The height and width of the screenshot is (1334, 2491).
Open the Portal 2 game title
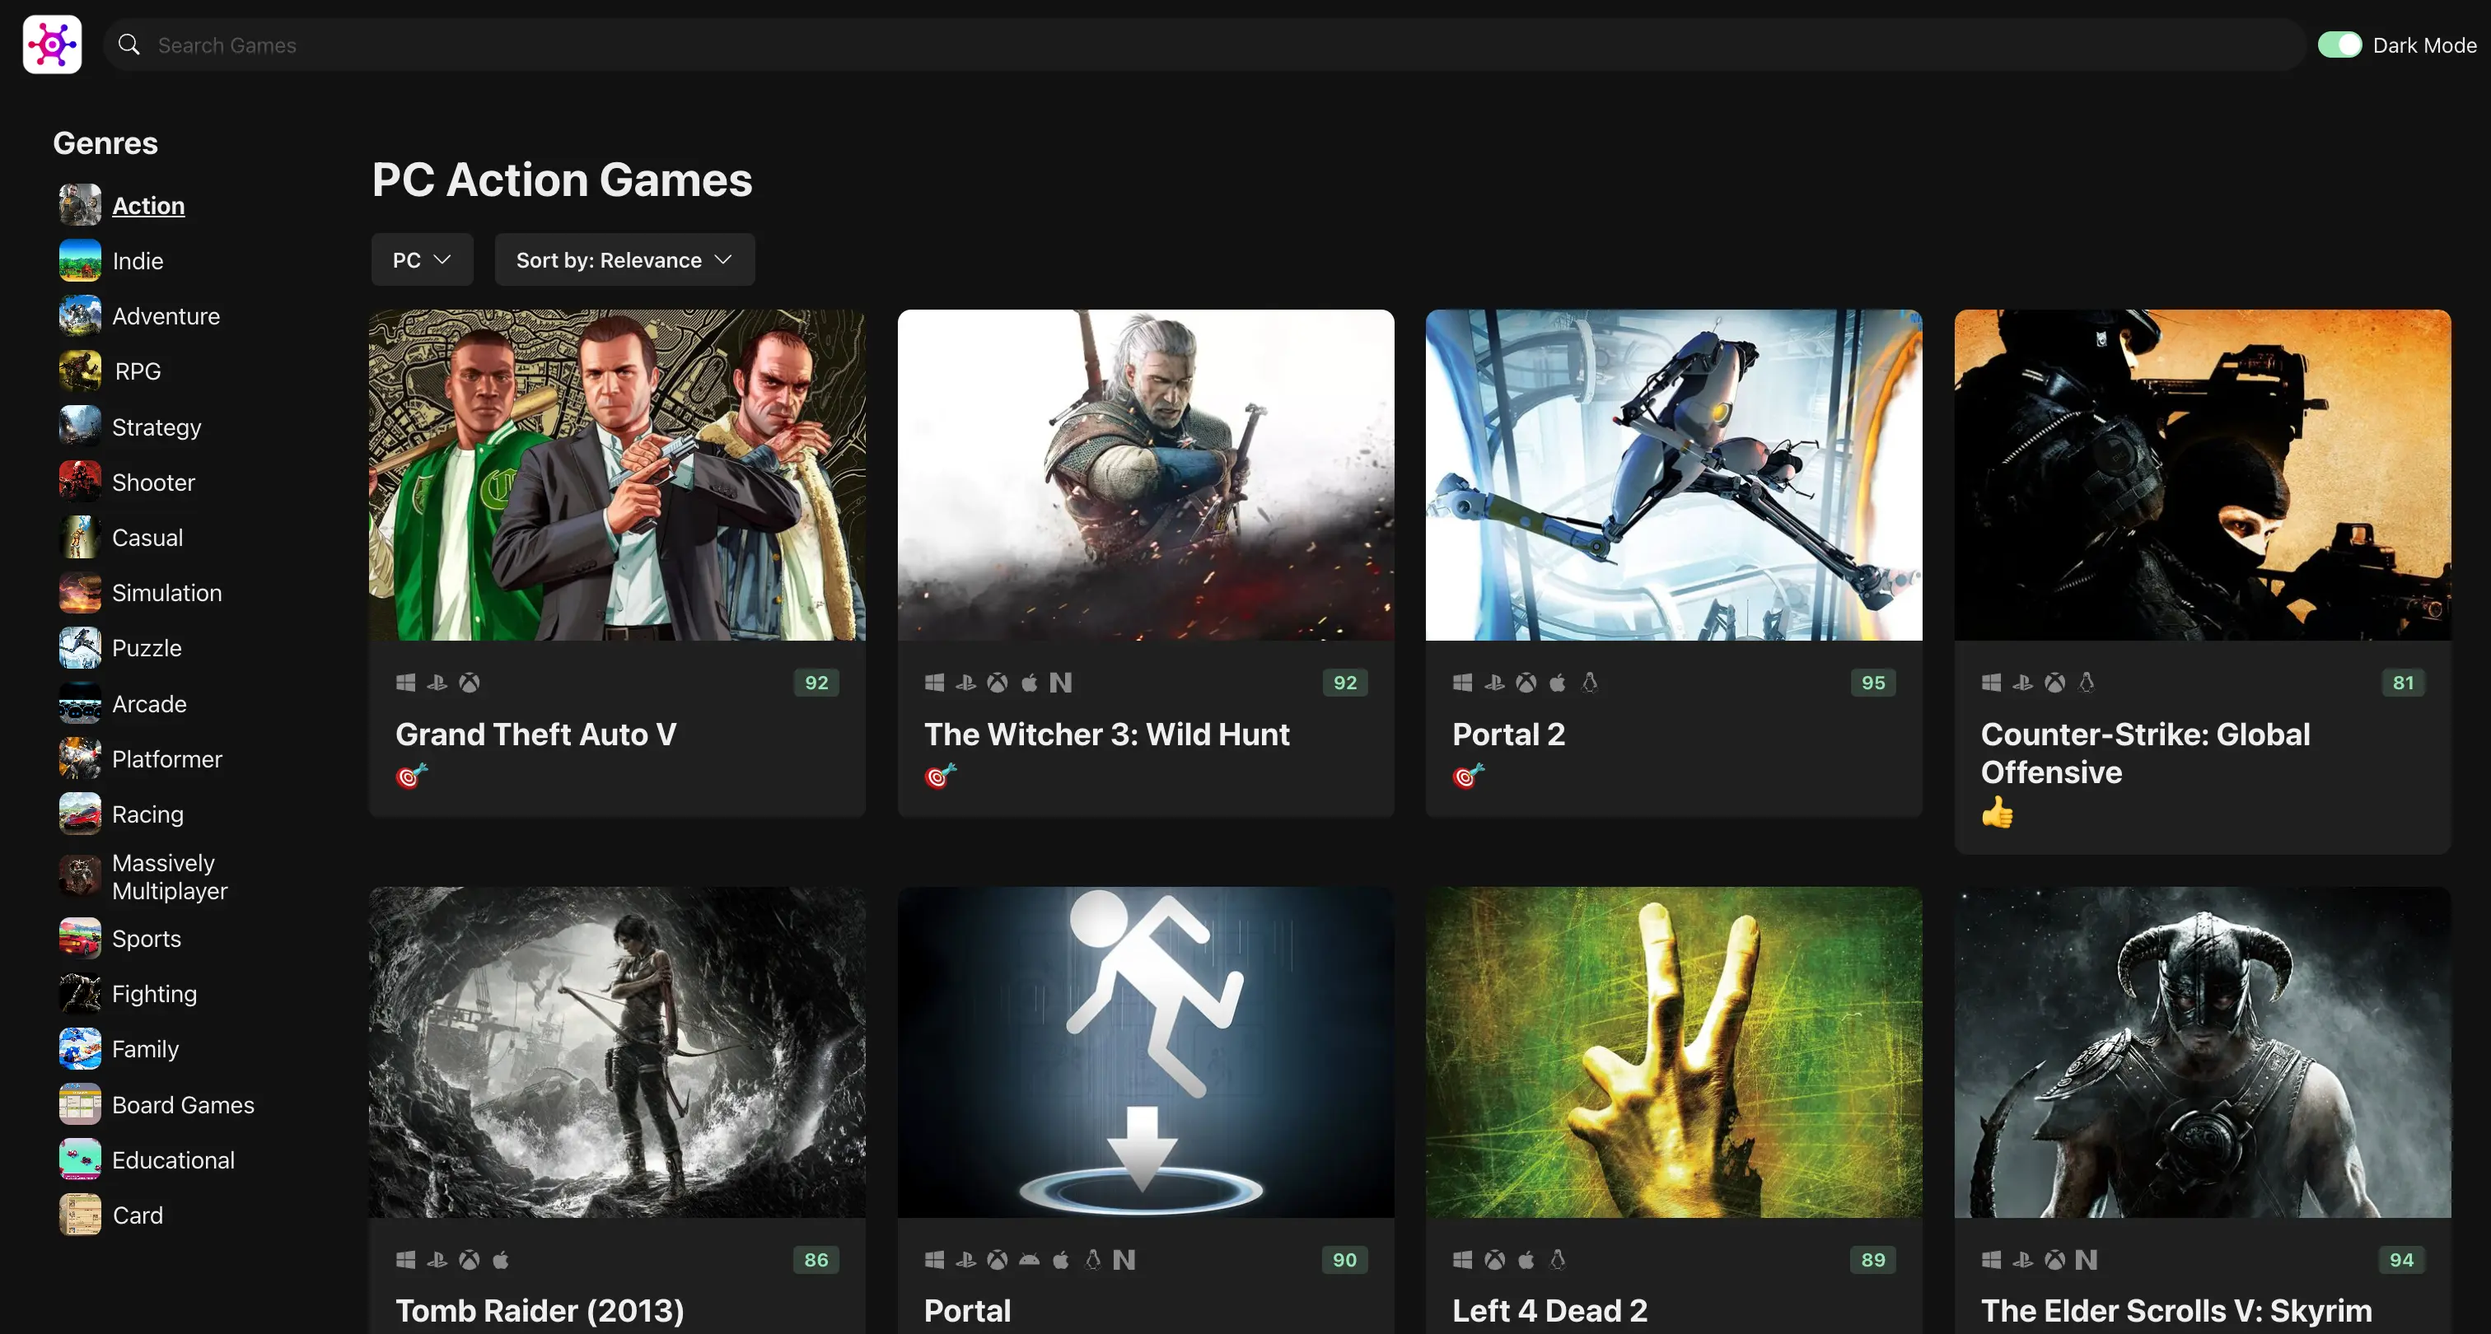tap(1507, 735)
